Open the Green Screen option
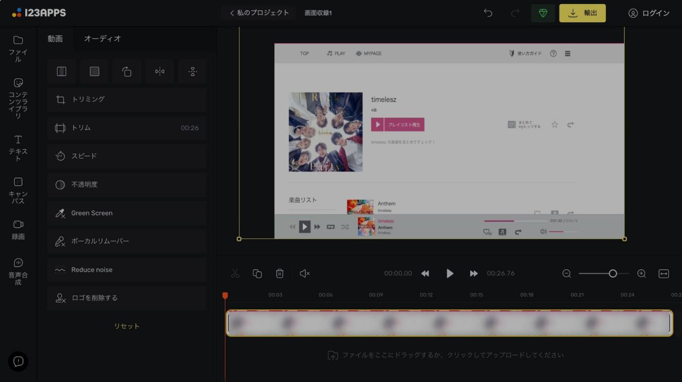Viewport: 682px width, 382px height. pos(127,213)
